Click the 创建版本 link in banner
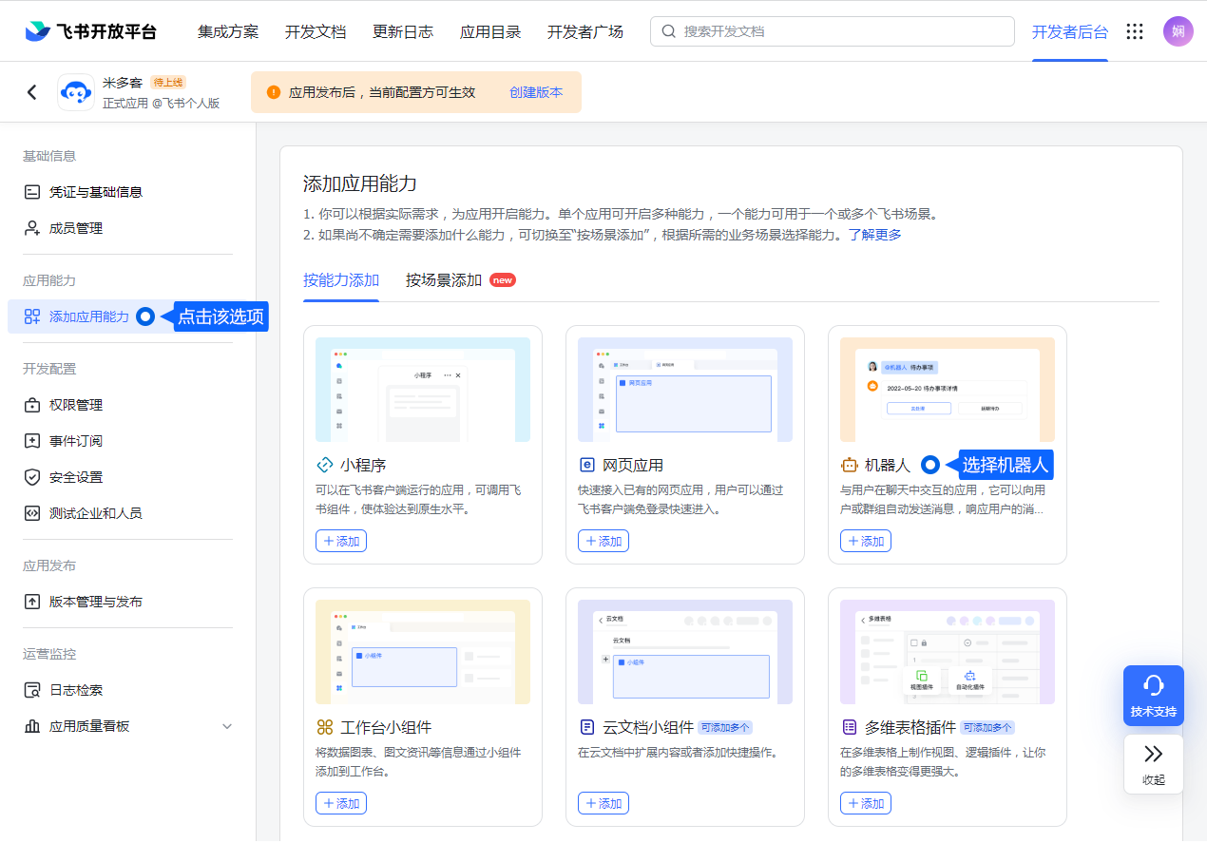 [536, 92]
